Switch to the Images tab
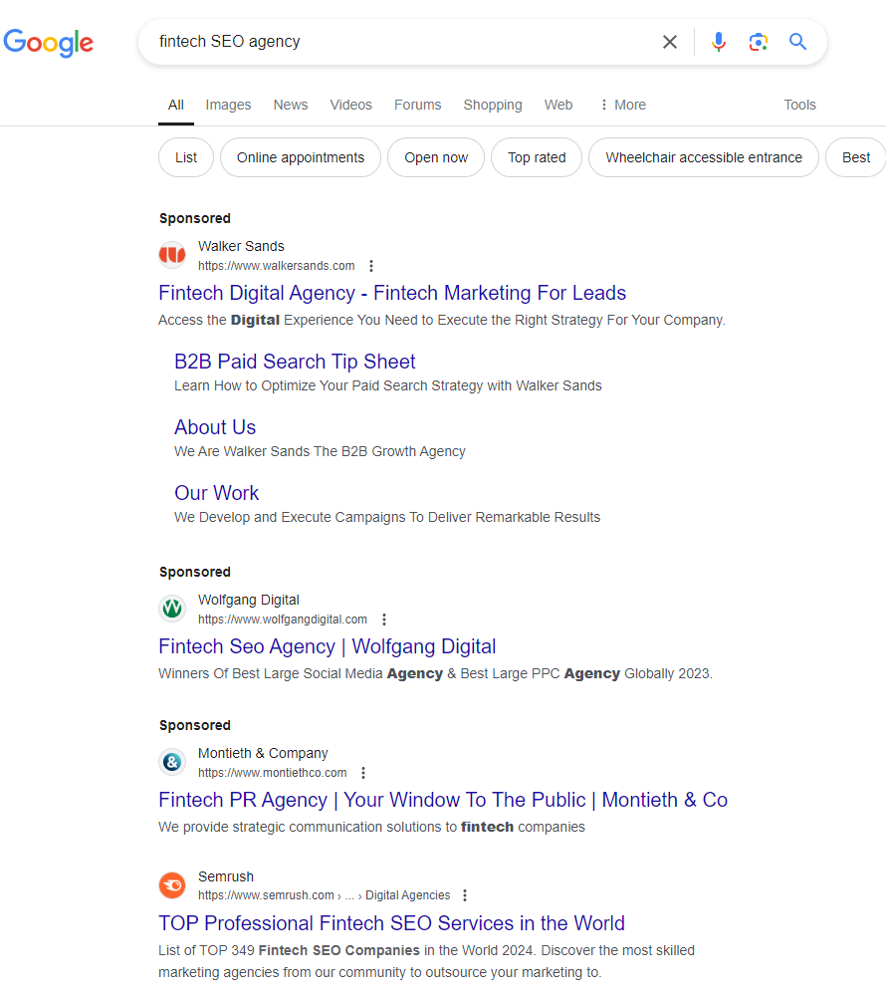The image size is (886, 994). click(228, 105)
